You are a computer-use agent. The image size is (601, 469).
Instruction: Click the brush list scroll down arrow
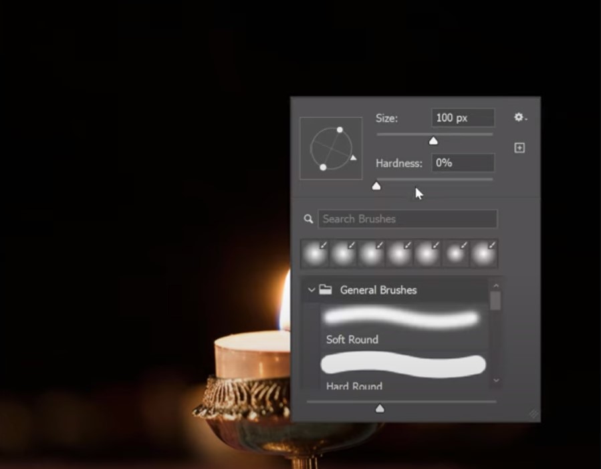[496, 381]
